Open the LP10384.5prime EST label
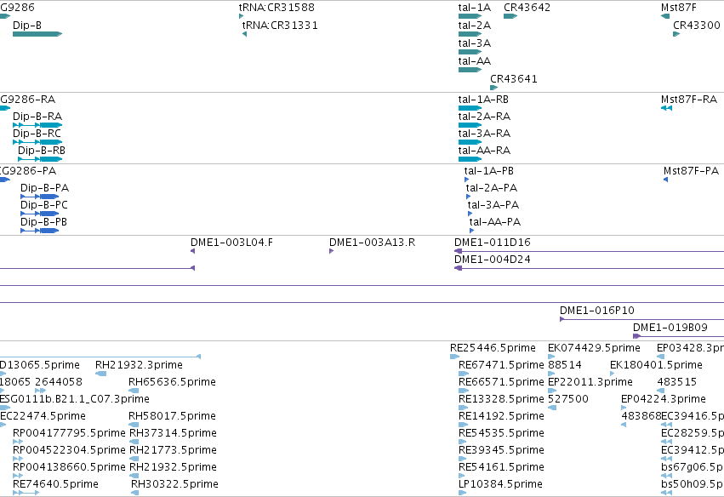Screen dimensions: 724x497 pos(500,484)
